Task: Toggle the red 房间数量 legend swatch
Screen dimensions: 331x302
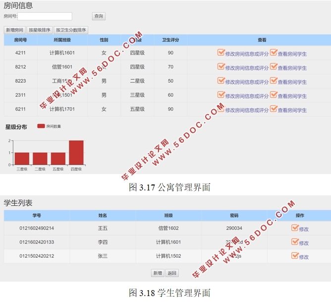Action: [x=41, y=126]
